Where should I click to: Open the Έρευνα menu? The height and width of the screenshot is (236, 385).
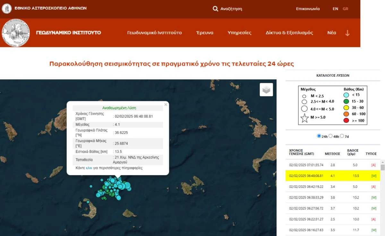click(x=205, y=33)
